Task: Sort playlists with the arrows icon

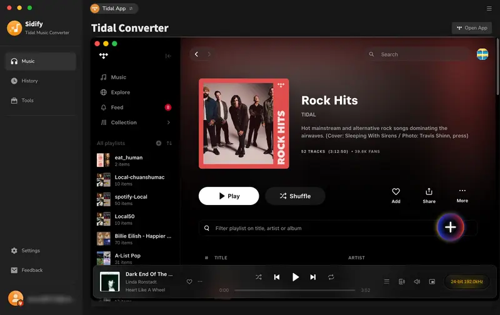Action: 169,143
